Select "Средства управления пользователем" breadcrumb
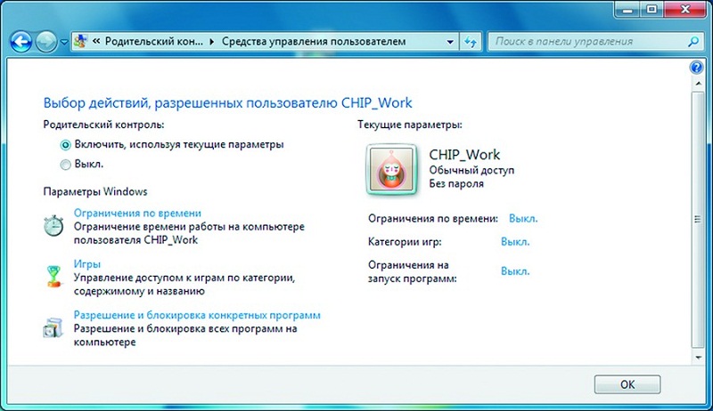 pyautogui.click(x=314, y=41)
